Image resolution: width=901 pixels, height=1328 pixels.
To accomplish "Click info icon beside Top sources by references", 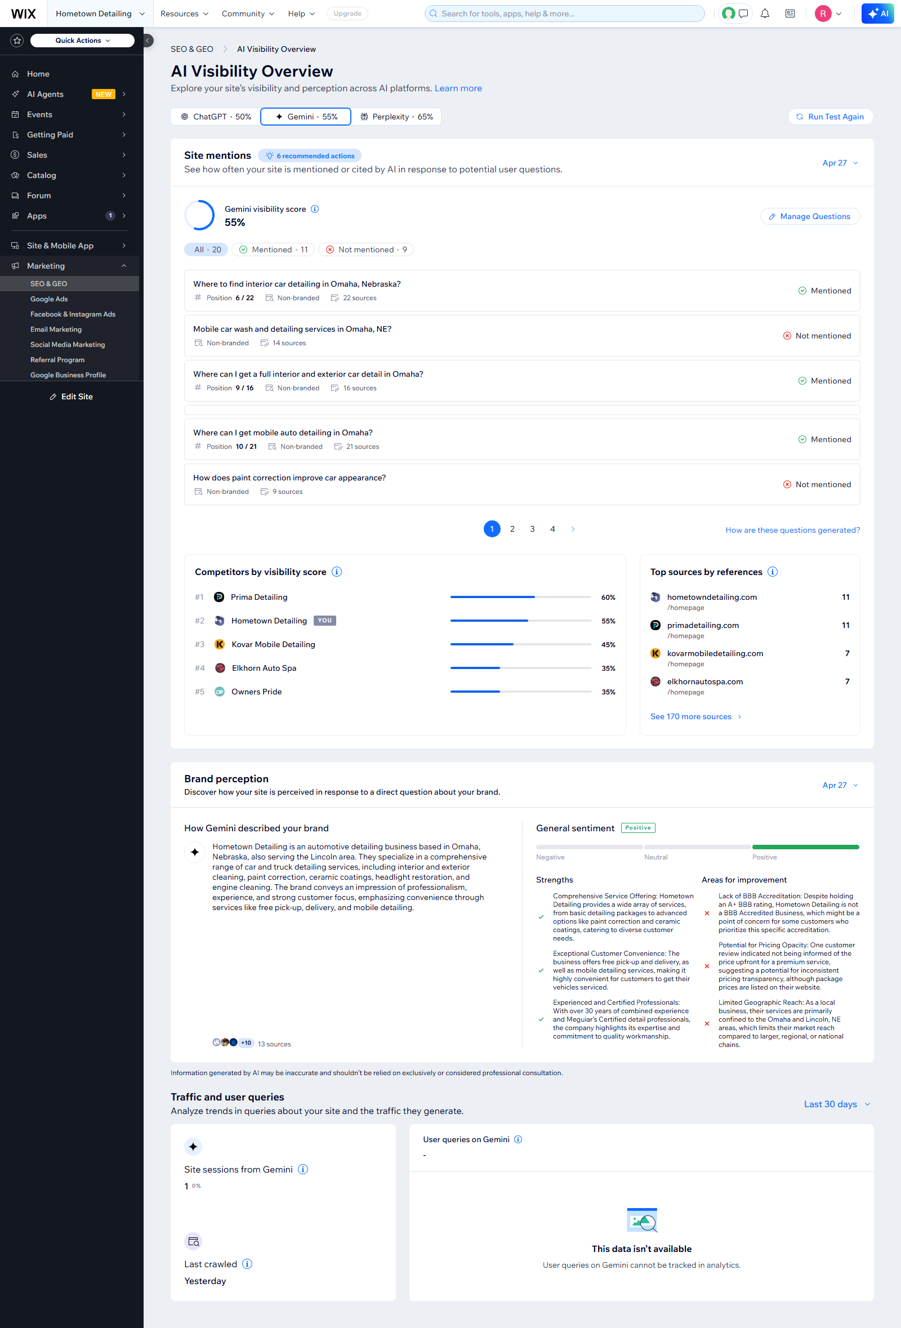I will pos(773,572).
